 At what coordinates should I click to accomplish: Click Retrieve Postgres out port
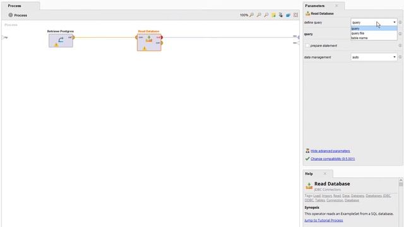point(73,37)
